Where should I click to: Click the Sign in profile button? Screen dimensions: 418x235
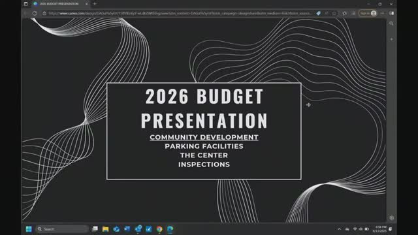[368, 13]
